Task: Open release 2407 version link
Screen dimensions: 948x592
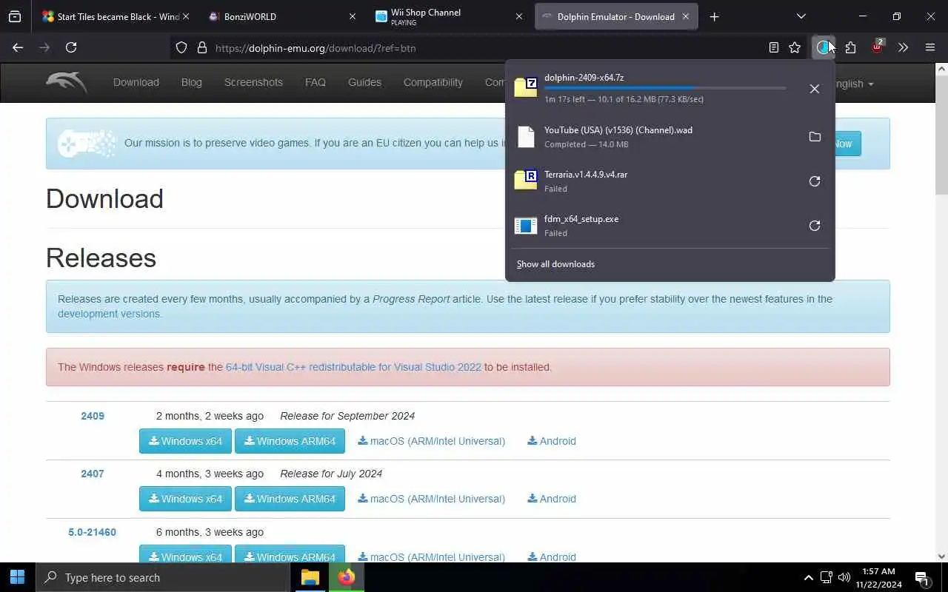Action: 93,474
